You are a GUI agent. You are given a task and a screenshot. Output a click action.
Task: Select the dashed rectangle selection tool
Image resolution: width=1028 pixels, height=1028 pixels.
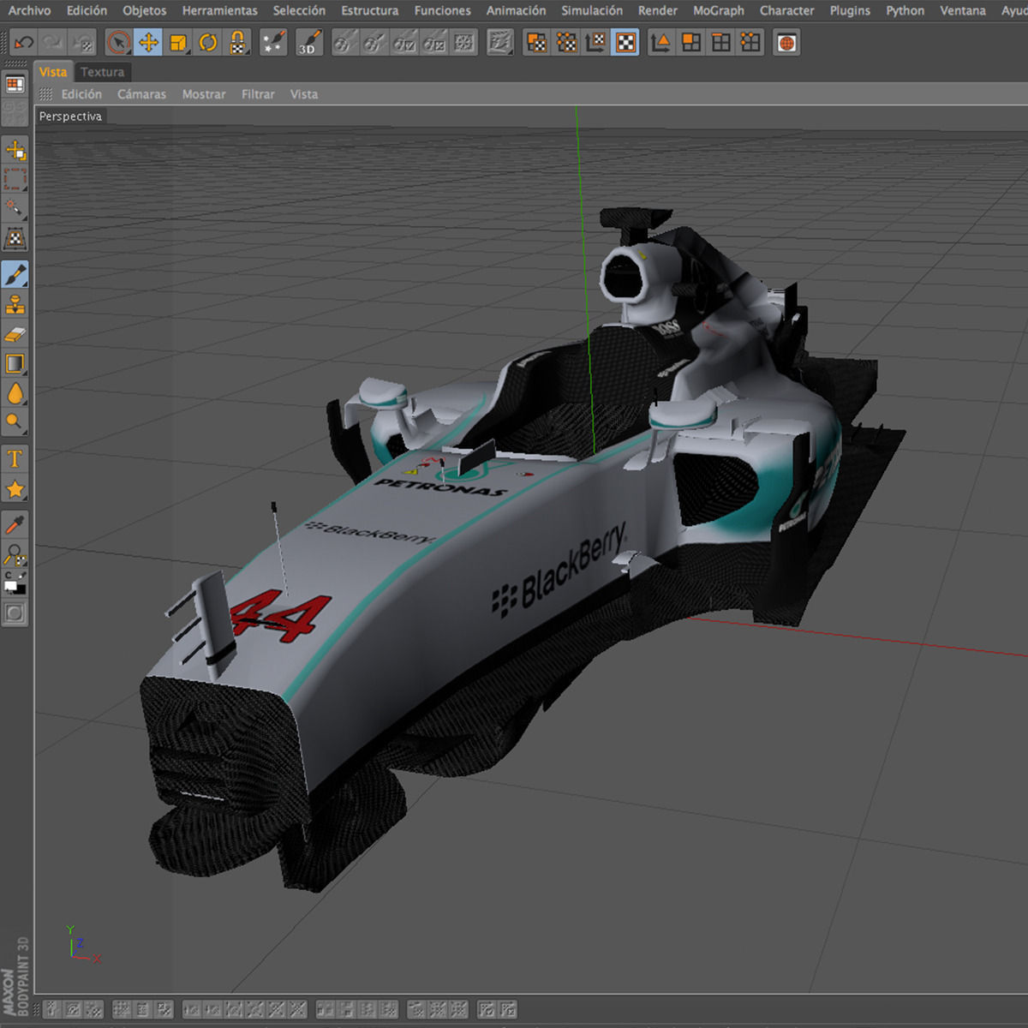coord(15,179)
